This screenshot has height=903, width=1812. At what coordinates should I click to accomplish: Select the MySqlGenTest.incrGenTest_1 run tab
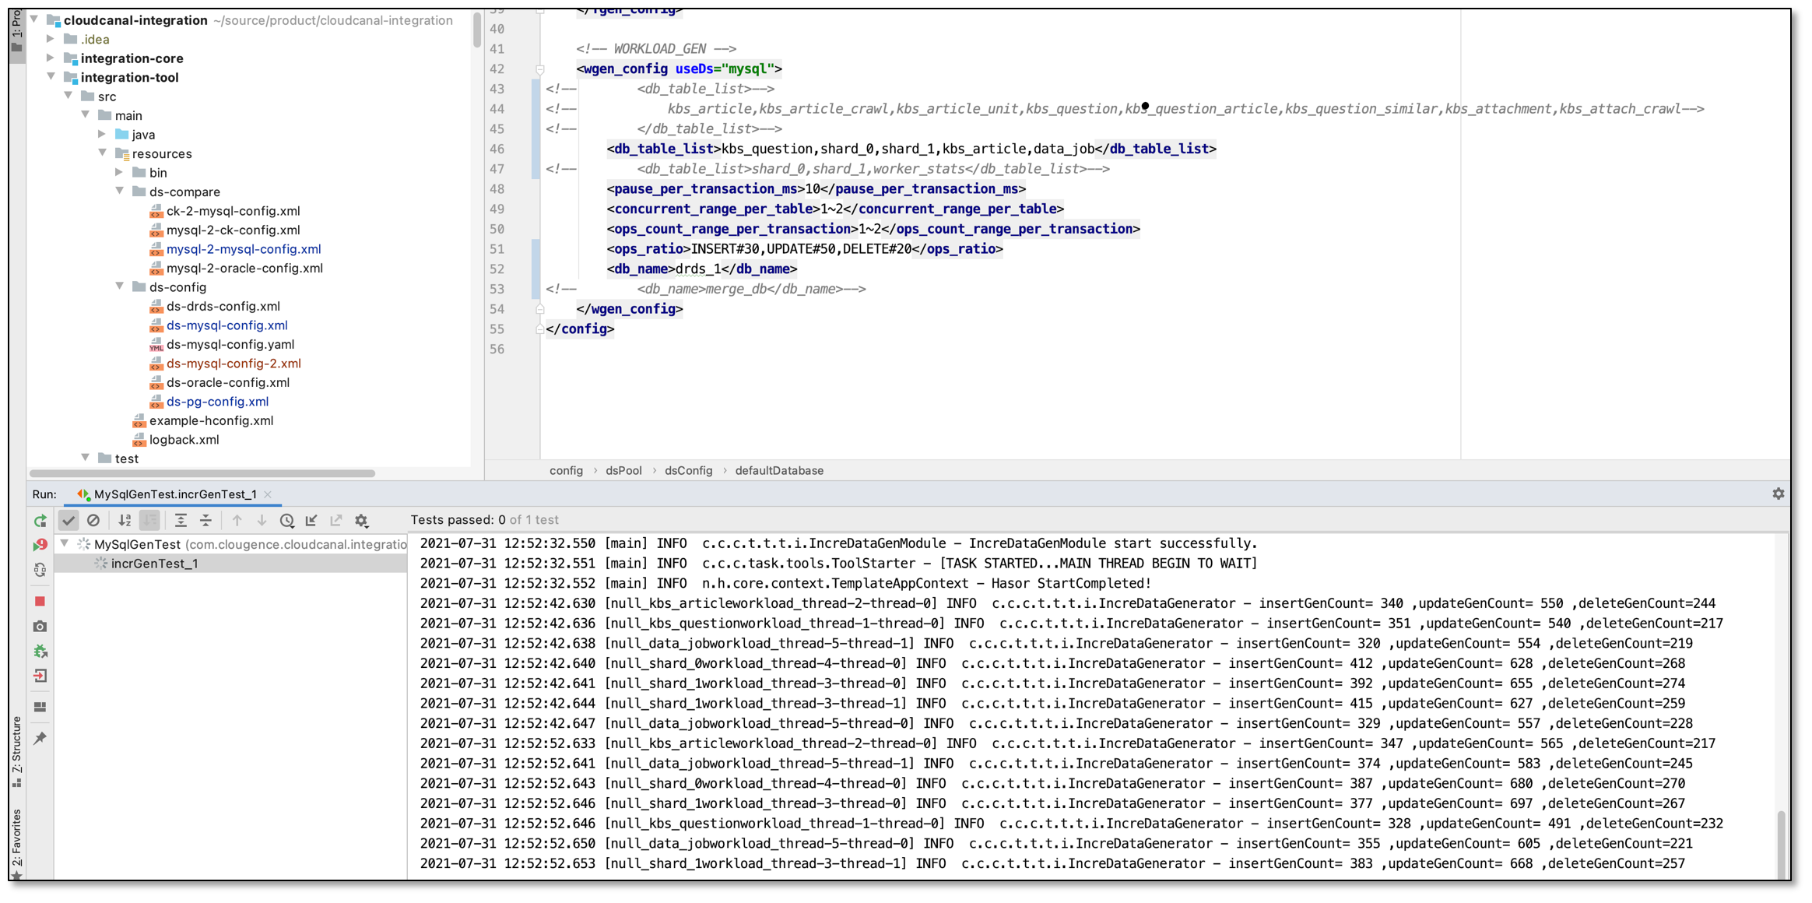(174, 494)
